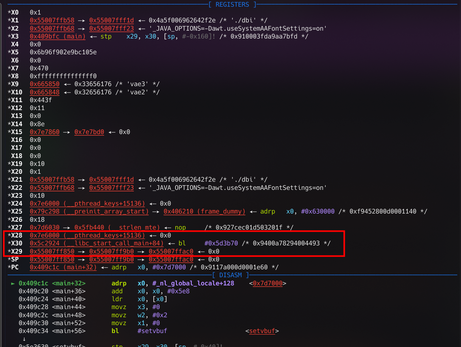
Task: Select address 0x55007ffb58 in the X1 row
Action: click(x=52, y=20)
